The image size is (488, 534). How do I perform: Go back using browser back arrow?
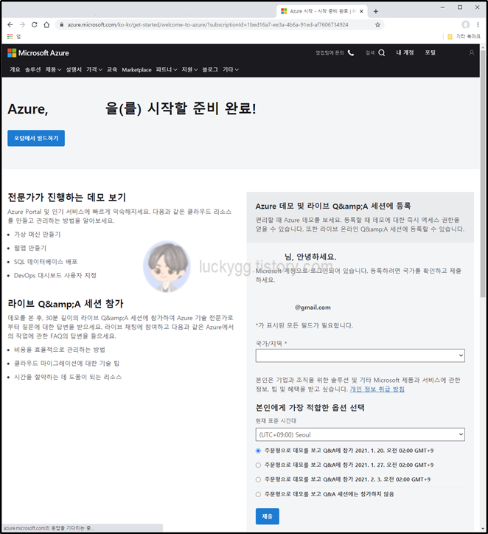click(x=10, y=24)
